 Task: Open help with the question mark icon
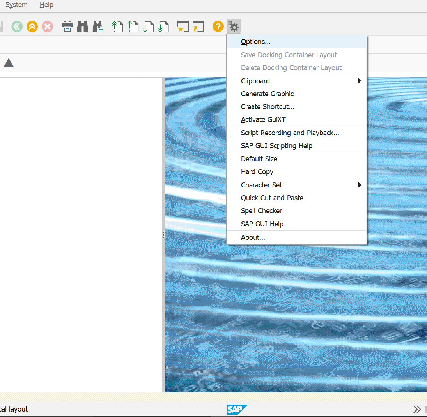[x=218, y=27]
